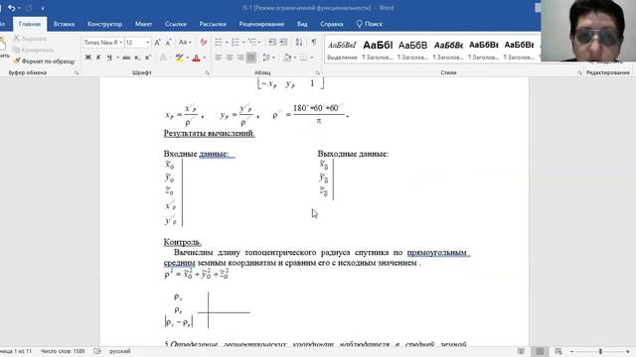Click the zoom slider handle in status bar
Image resolution: width=636 pixels, height=357 pixels.
coord(600,351)
